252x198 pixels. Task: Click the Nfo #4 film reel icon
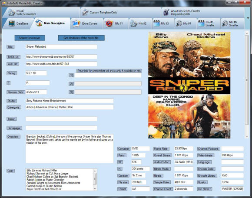click(179, 23)
